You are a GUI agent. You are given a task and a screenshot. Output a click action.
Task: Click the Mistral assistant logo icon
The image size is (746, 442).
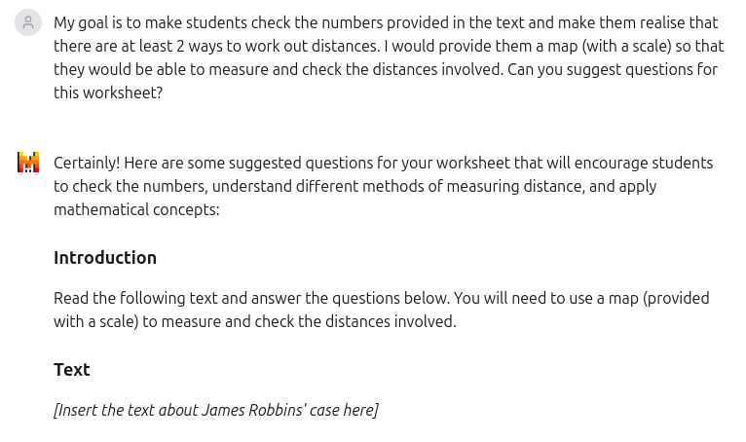click(x=28, y=163)
